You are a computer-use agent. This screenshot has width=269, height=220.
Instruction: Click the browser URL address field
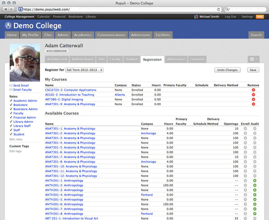(119, 9)
